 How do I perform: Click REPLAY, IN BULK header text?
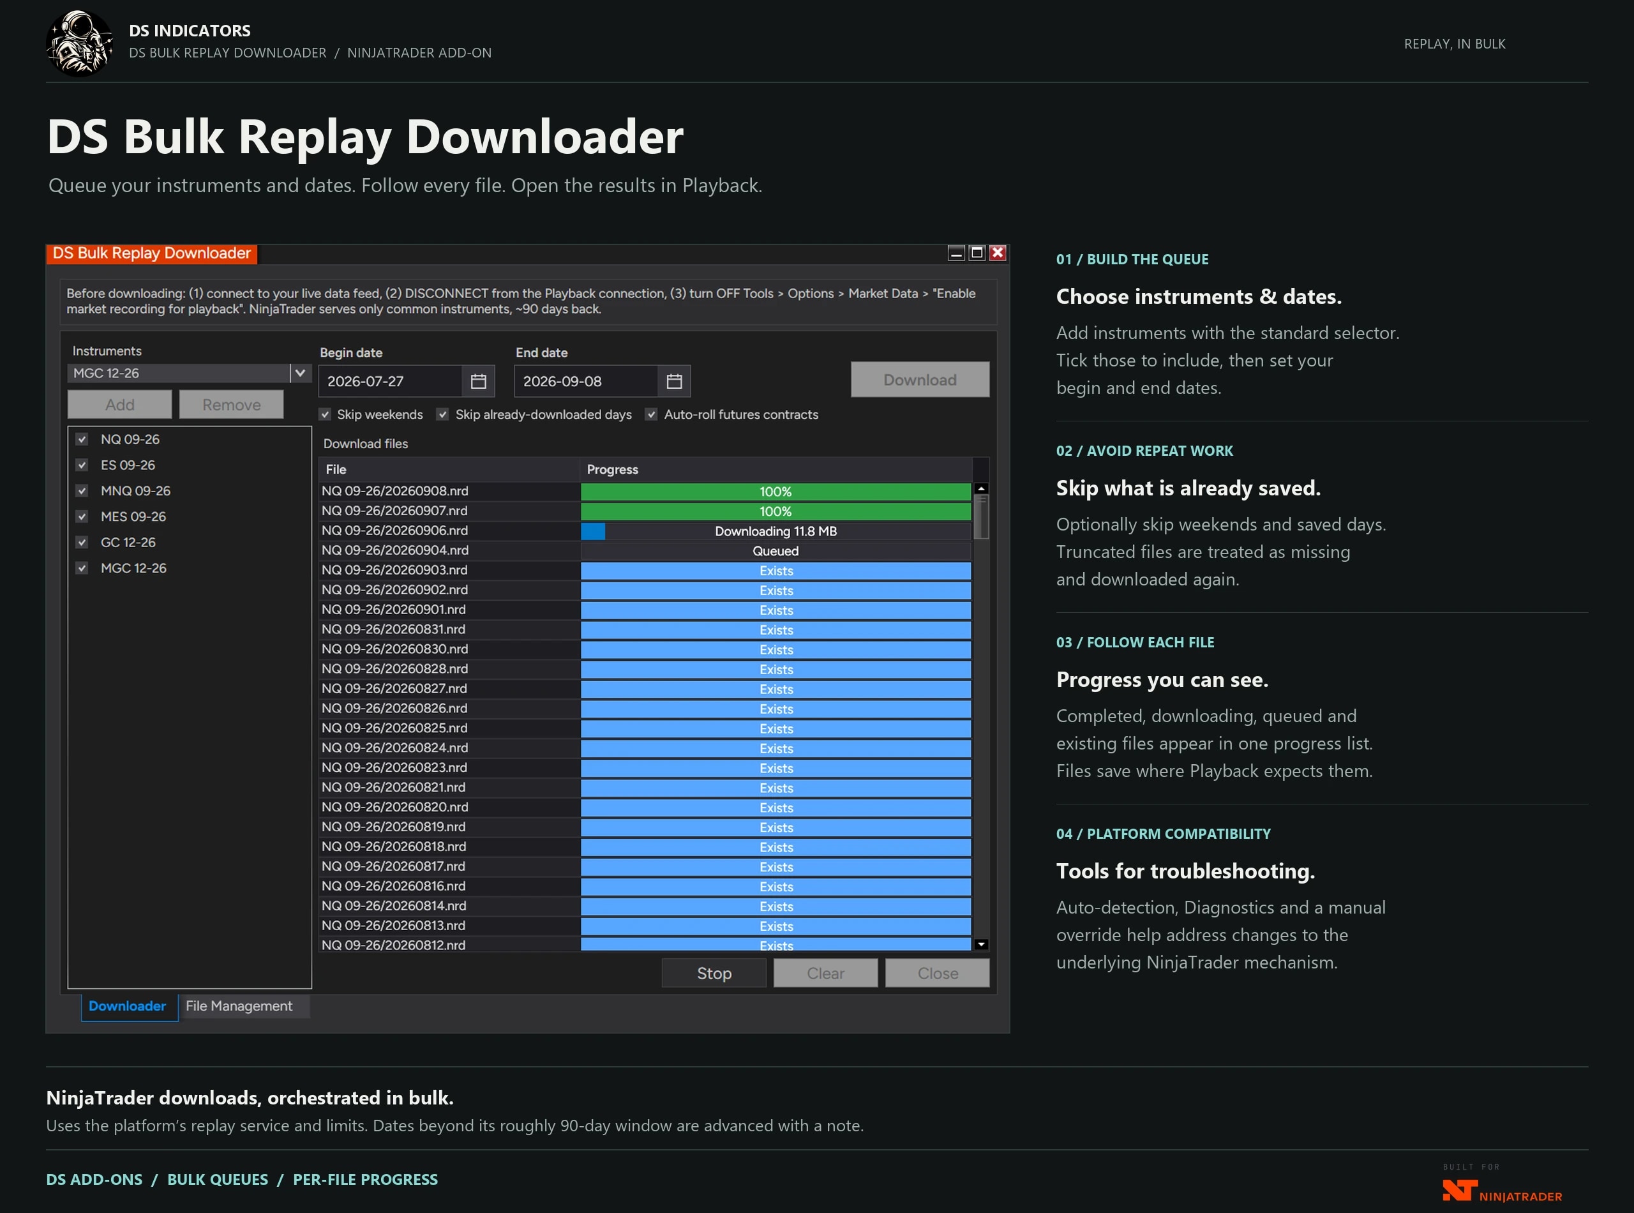click(1455, 44)
